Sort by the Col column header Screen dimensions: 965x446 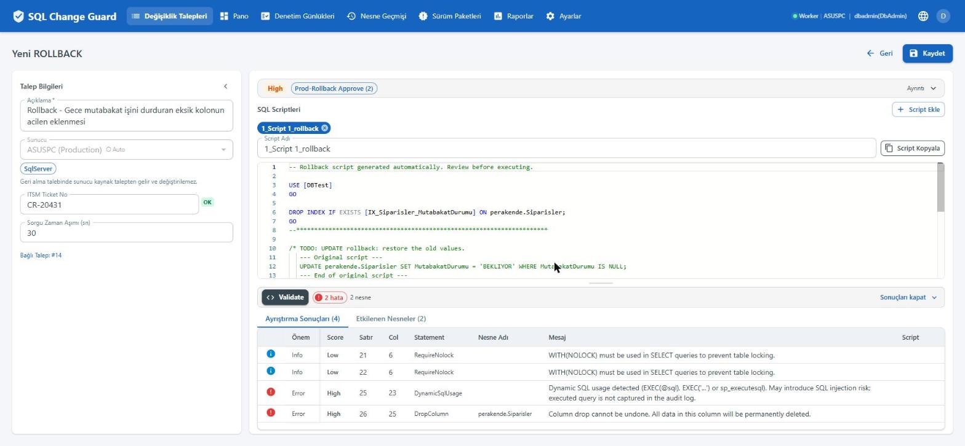point(393,337)
